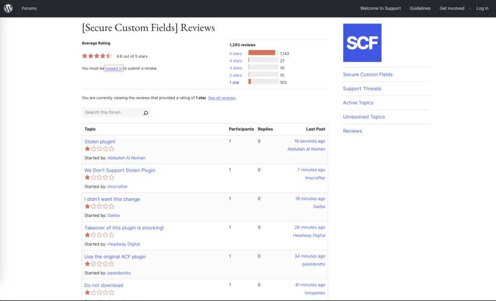Click '19 seconds ago' last post link

pyautogui.click(x=310, y=141)
